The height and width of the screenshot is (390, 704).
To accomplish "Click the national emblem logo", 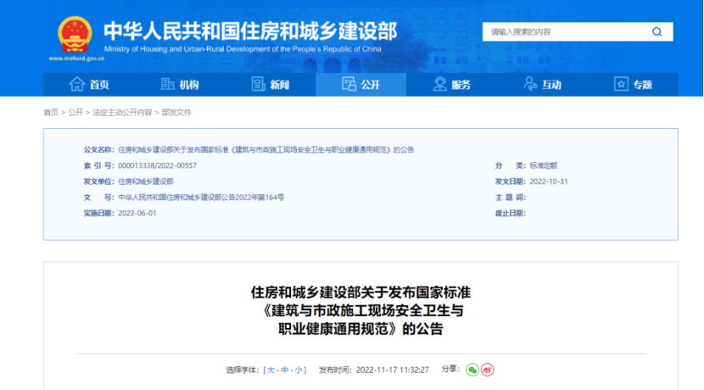I will point(74,34).
